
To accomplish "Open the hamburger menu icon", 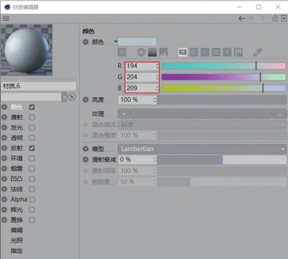I will click(x=6, y=18).
